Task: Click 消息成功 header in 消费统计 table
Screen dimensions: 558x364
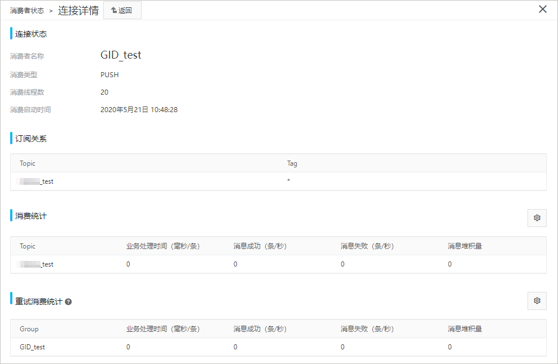Action: (260, 246)
